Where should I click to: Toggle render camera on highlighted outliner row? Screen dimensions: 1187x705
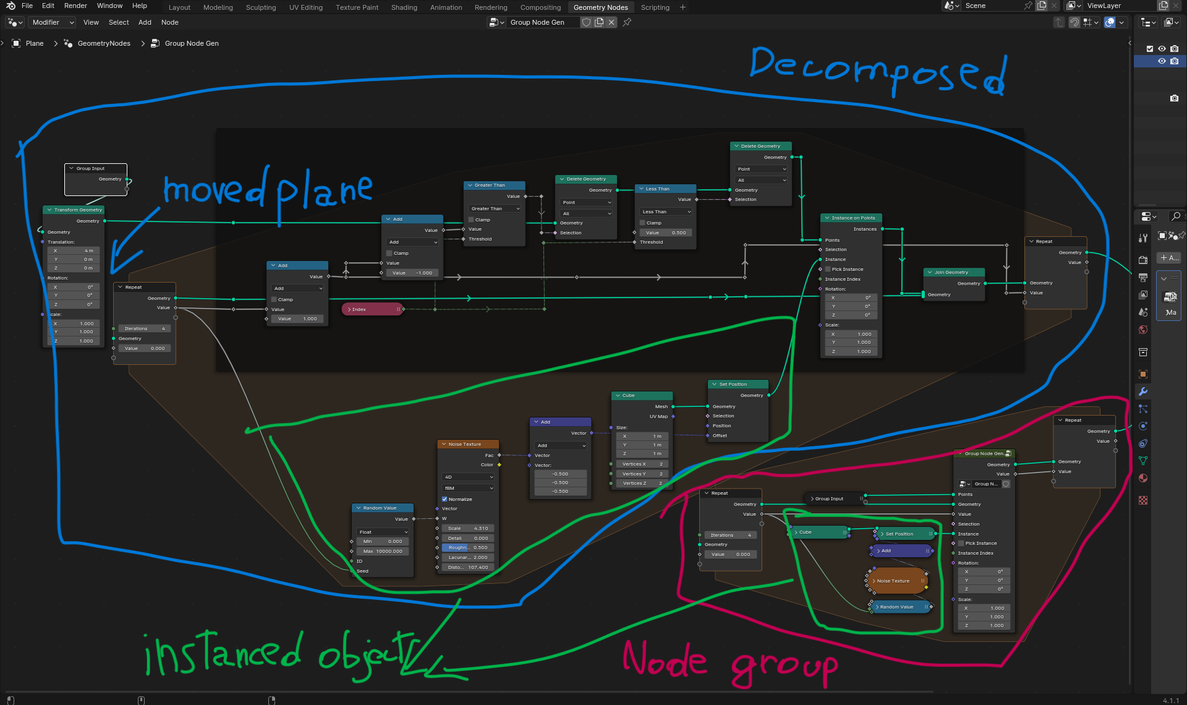pyautogui.click(x=1175, y=61)
